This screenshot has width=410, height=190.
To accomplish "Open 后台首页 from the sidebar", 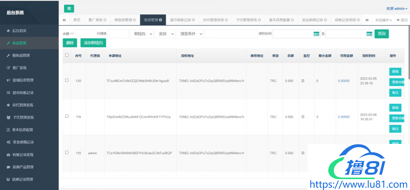I will tap(29, 31).
